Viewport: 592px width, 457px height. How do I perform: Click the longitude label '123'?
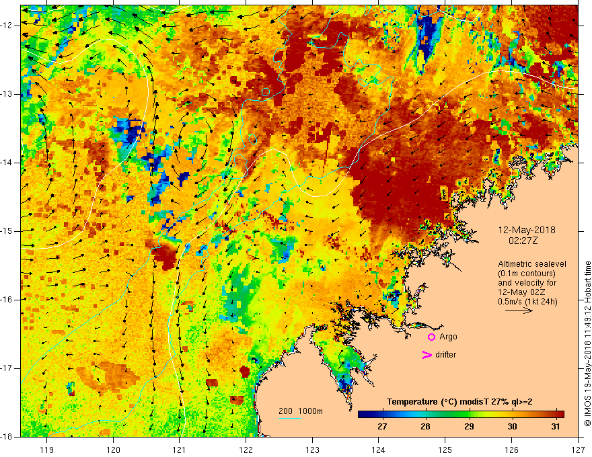click(312, 450)
